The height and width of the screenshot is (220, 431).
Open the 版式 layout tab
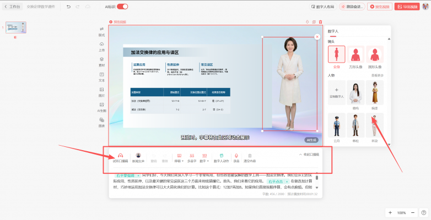(x=101, y=31)
